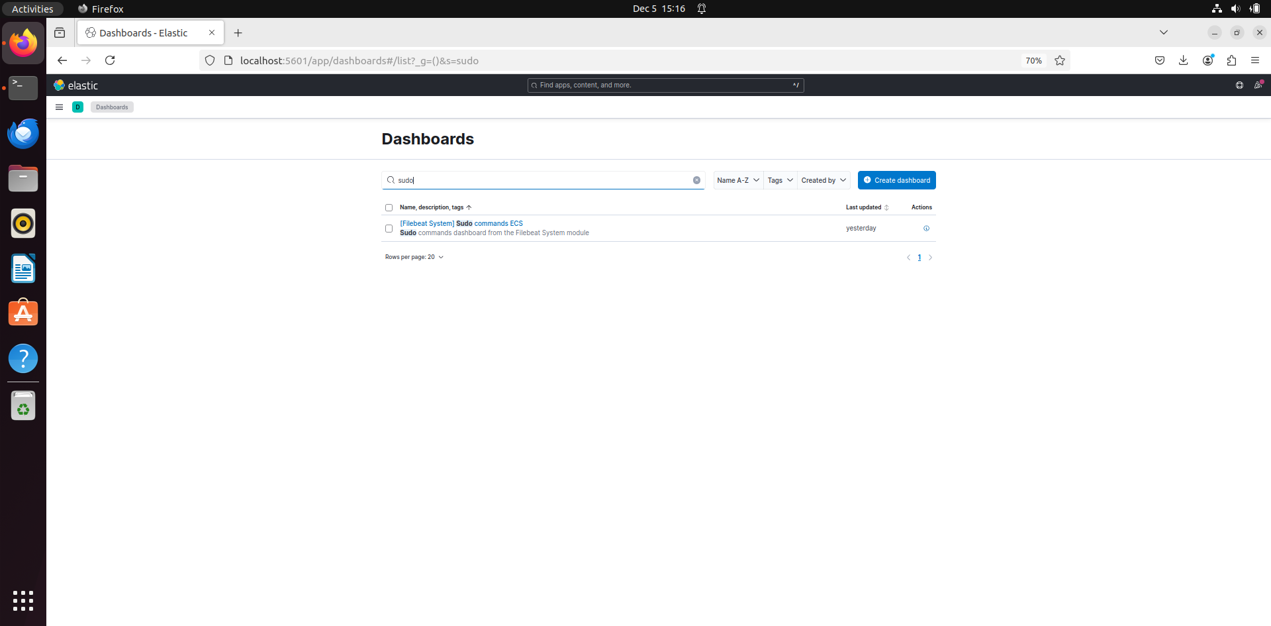The height and width of the screenshot is (626, 1271).
Task: Launch Thunderbird Mail from the dock
Action: click(23, 133)
